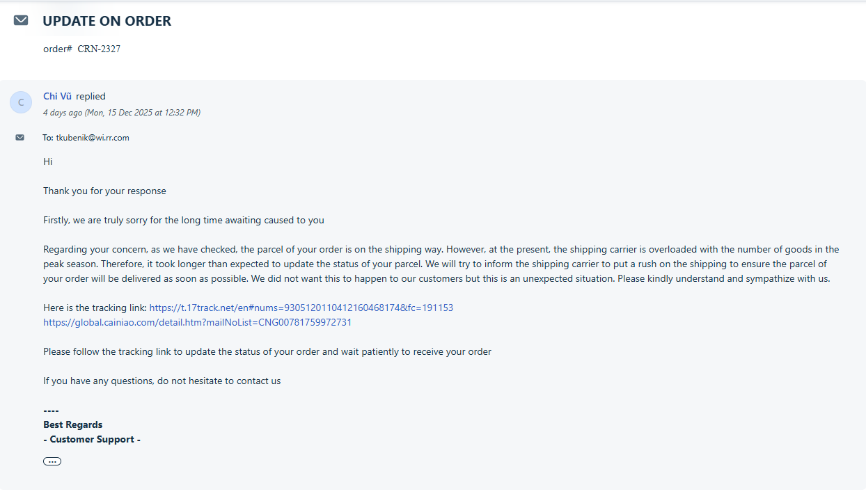Click the envelope icon beside UPDATE ON ORDER
Viewport: 866px width, 494px height.
pyautogui.click(x=21, y=20)
